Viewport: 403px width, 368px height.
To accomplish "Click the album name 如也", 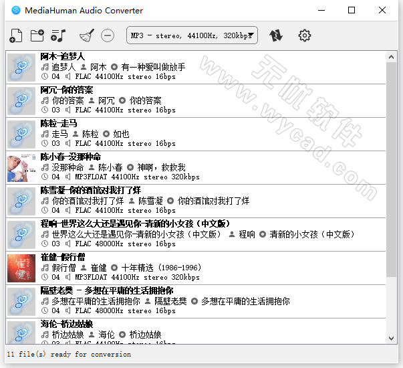I will coord(121,134).
